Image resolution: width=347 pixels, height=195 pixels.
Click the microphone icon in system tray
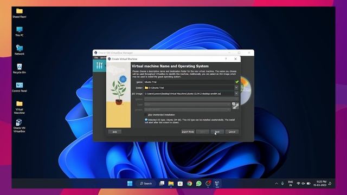click(x=282, y=184)
